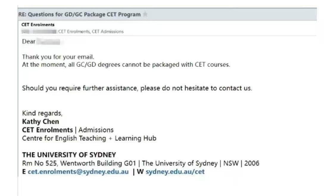Click the bold W label before website
The height and width of the screenshot is (196, 330).
tap(140, 172)
